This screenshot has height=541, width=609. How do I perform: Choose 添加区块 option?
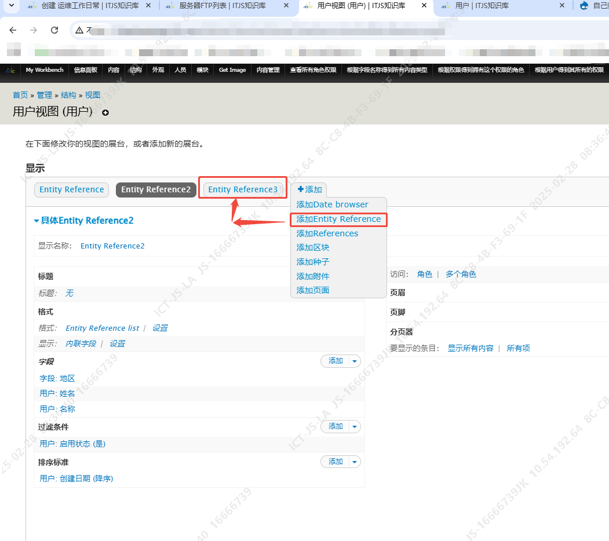pyautogui.click(x=313, y=247)
